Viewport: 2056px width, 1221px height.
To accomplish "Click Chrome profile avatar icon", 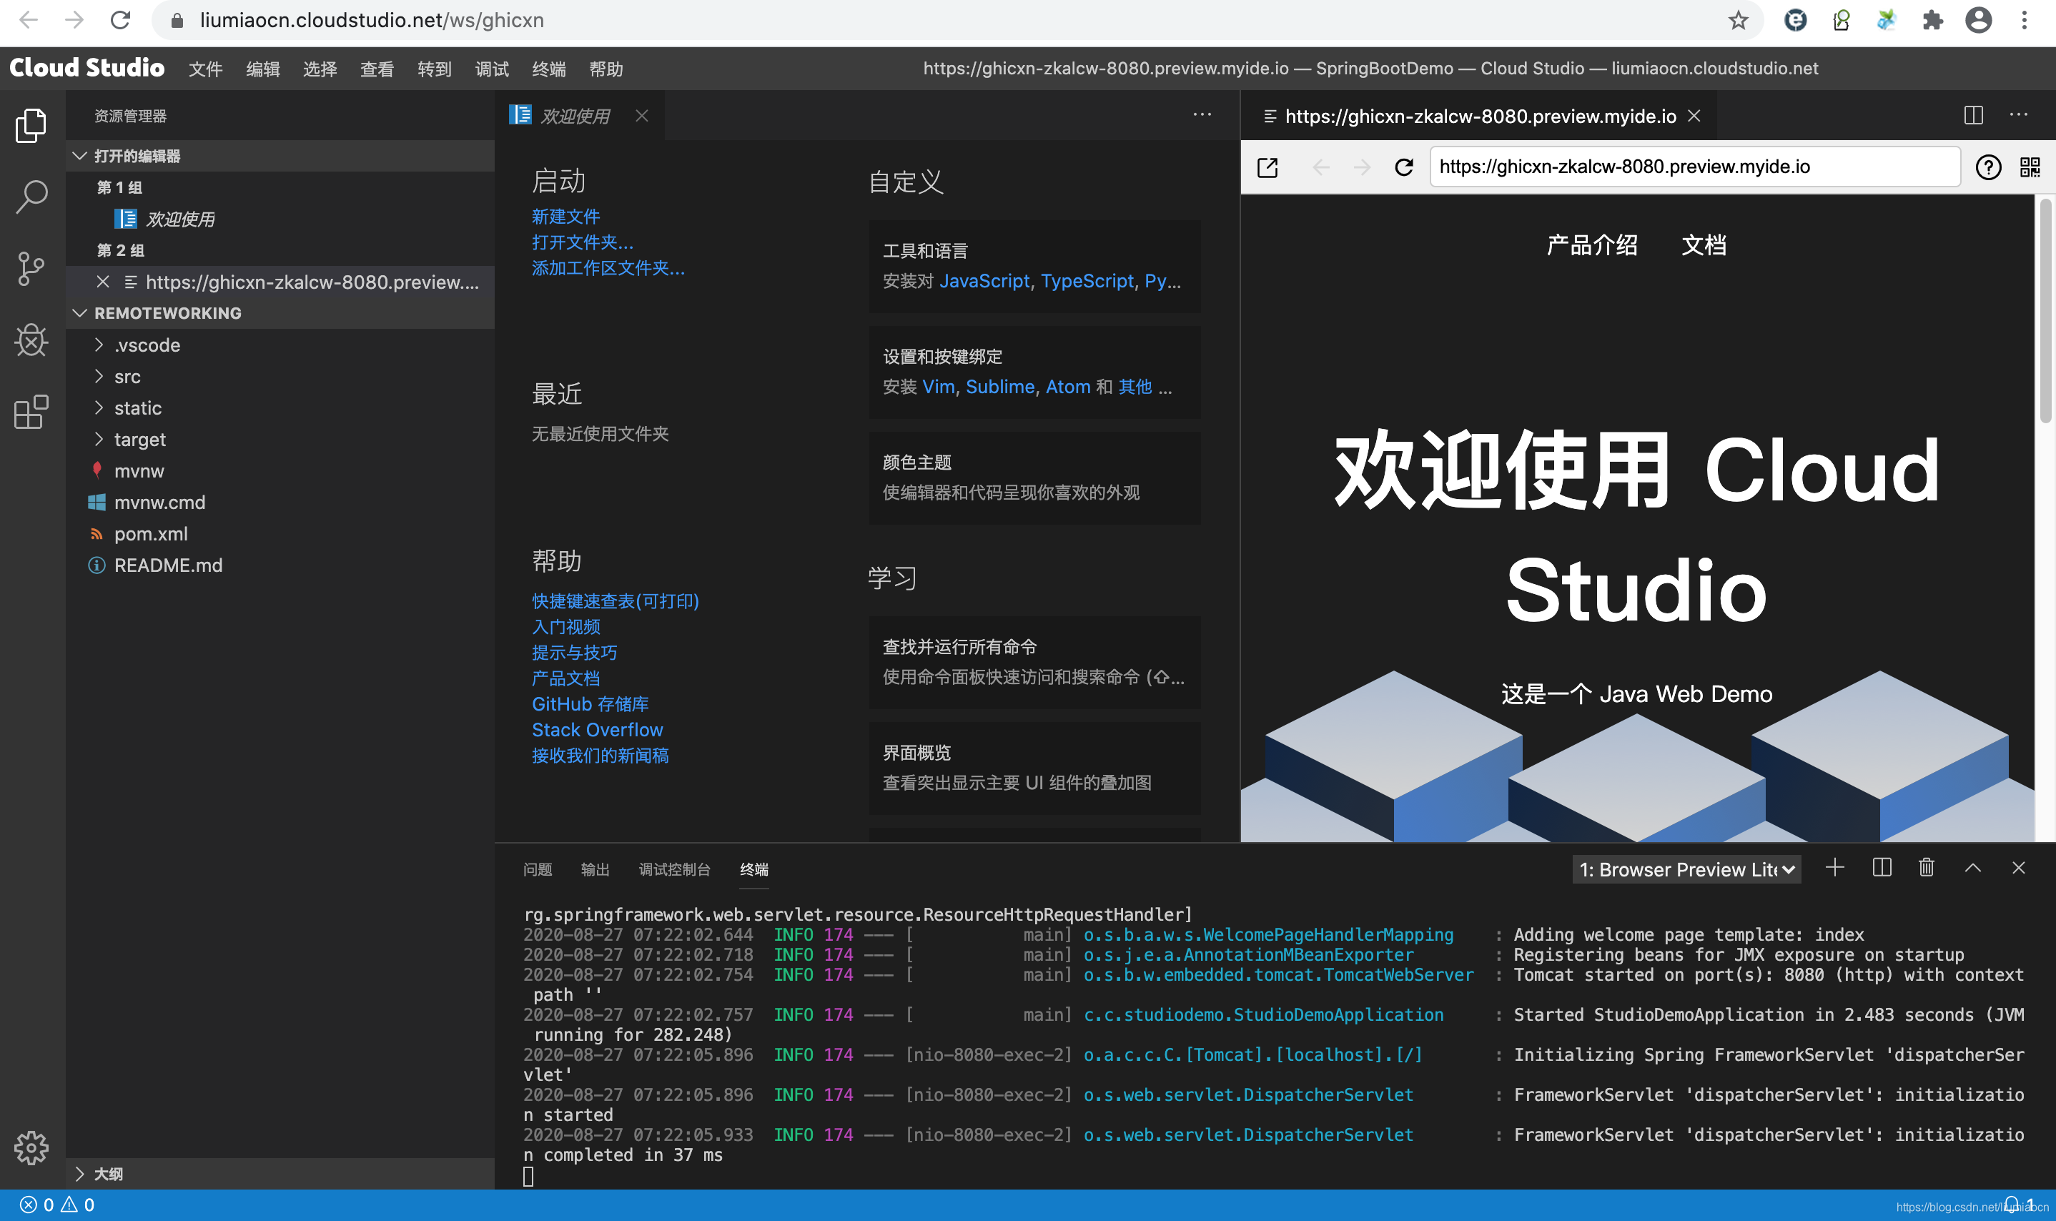I will 1979,21.
